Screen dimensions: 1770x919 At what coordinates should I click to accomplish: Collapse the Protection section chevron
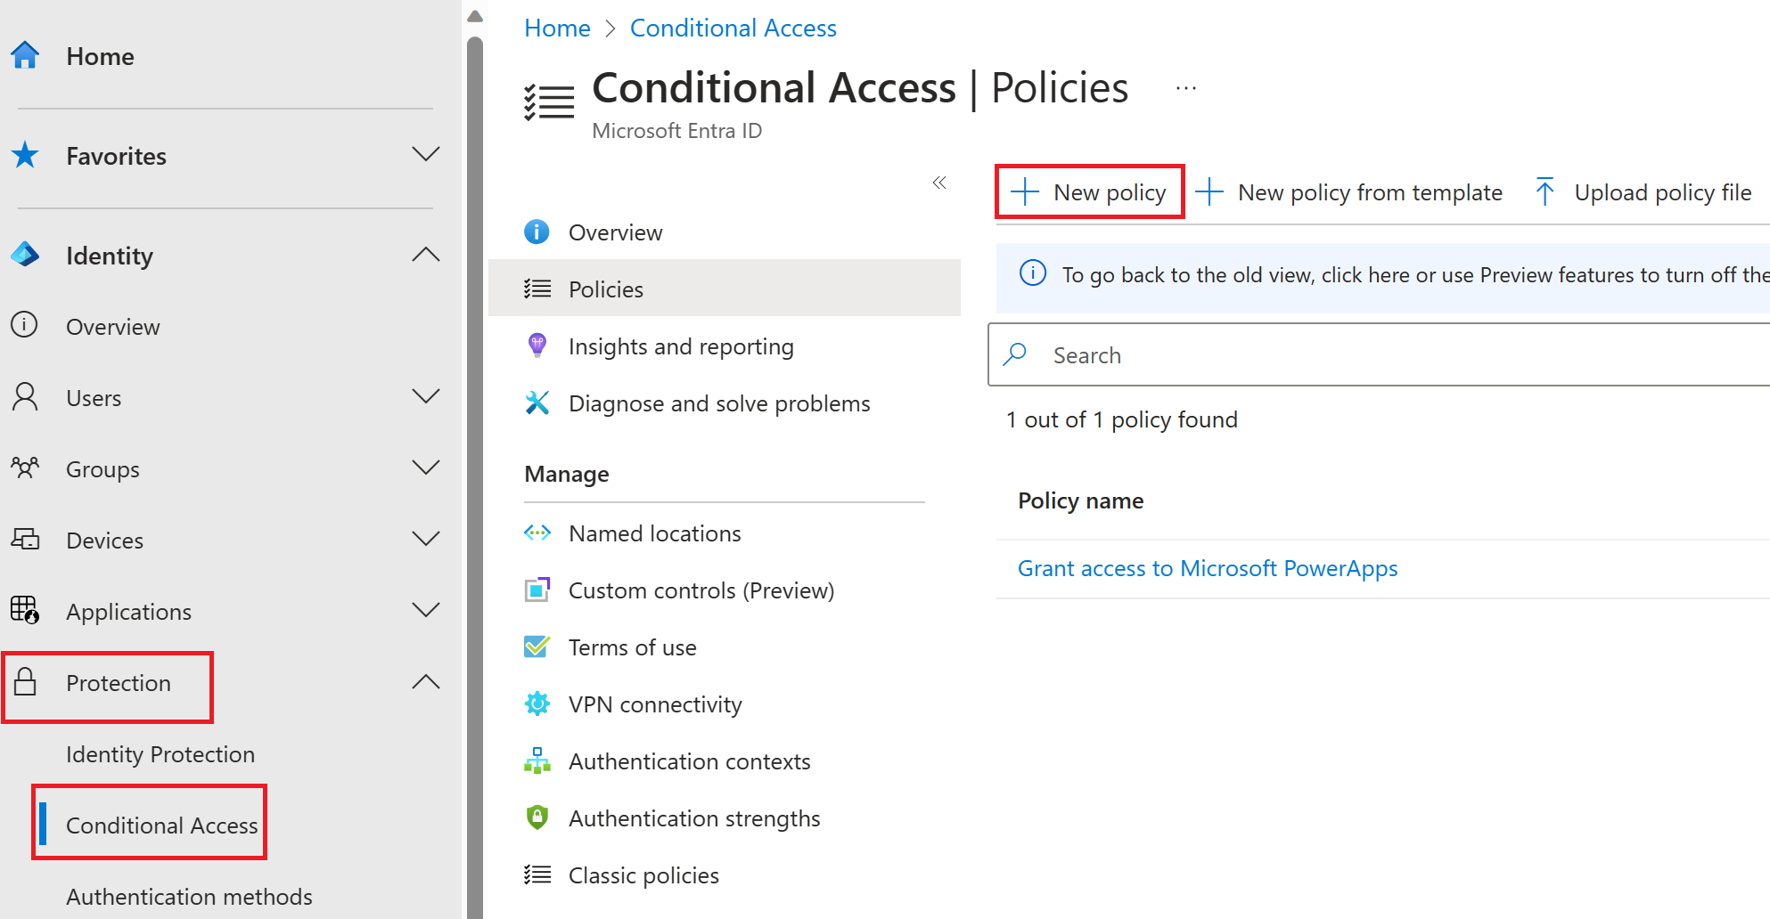pos(426,681)
